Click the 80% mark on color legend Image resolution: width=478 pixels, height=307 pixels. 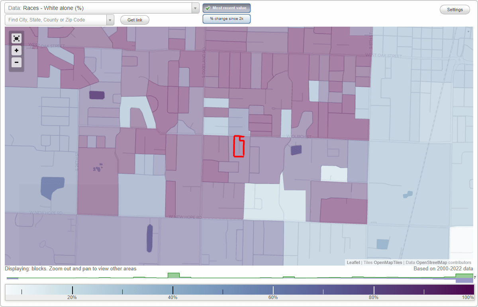pyautogui.click(x=374, y=290)
